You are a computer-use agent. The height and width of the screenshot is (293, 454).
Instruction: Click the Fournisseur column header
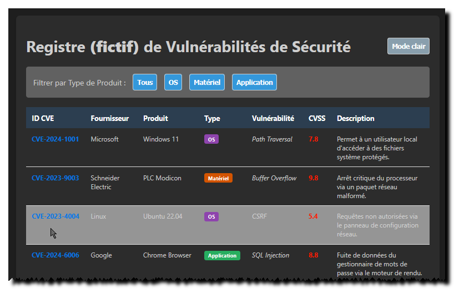tap(110, 118)
